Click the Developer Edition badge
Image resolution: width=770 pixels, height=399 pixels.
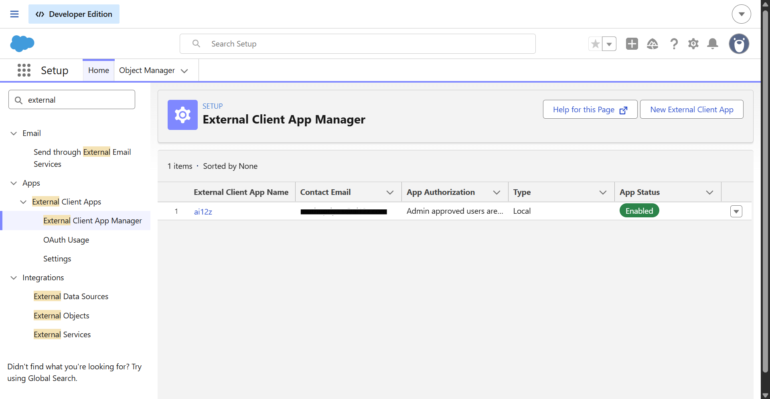tap(74, 14)
